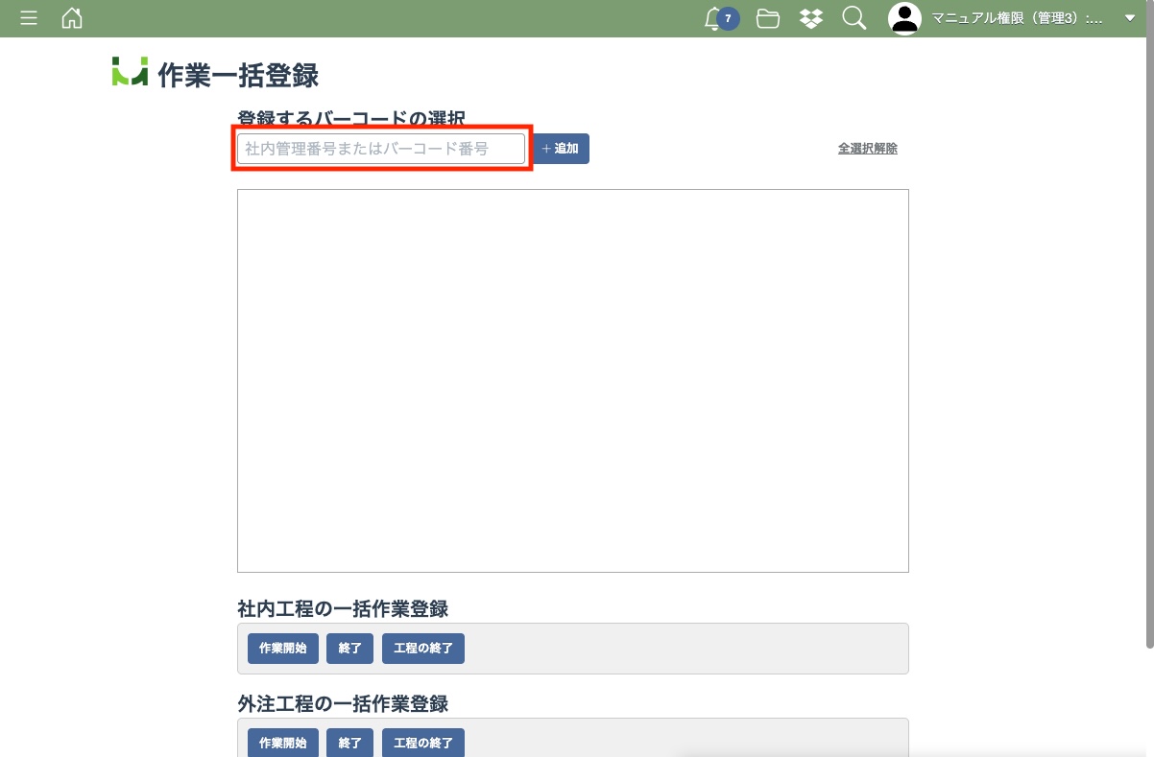The width and height of the screenshot is (1154, 757).
Task: Open search using the magnifying glass icon
Action: point(853,18)
